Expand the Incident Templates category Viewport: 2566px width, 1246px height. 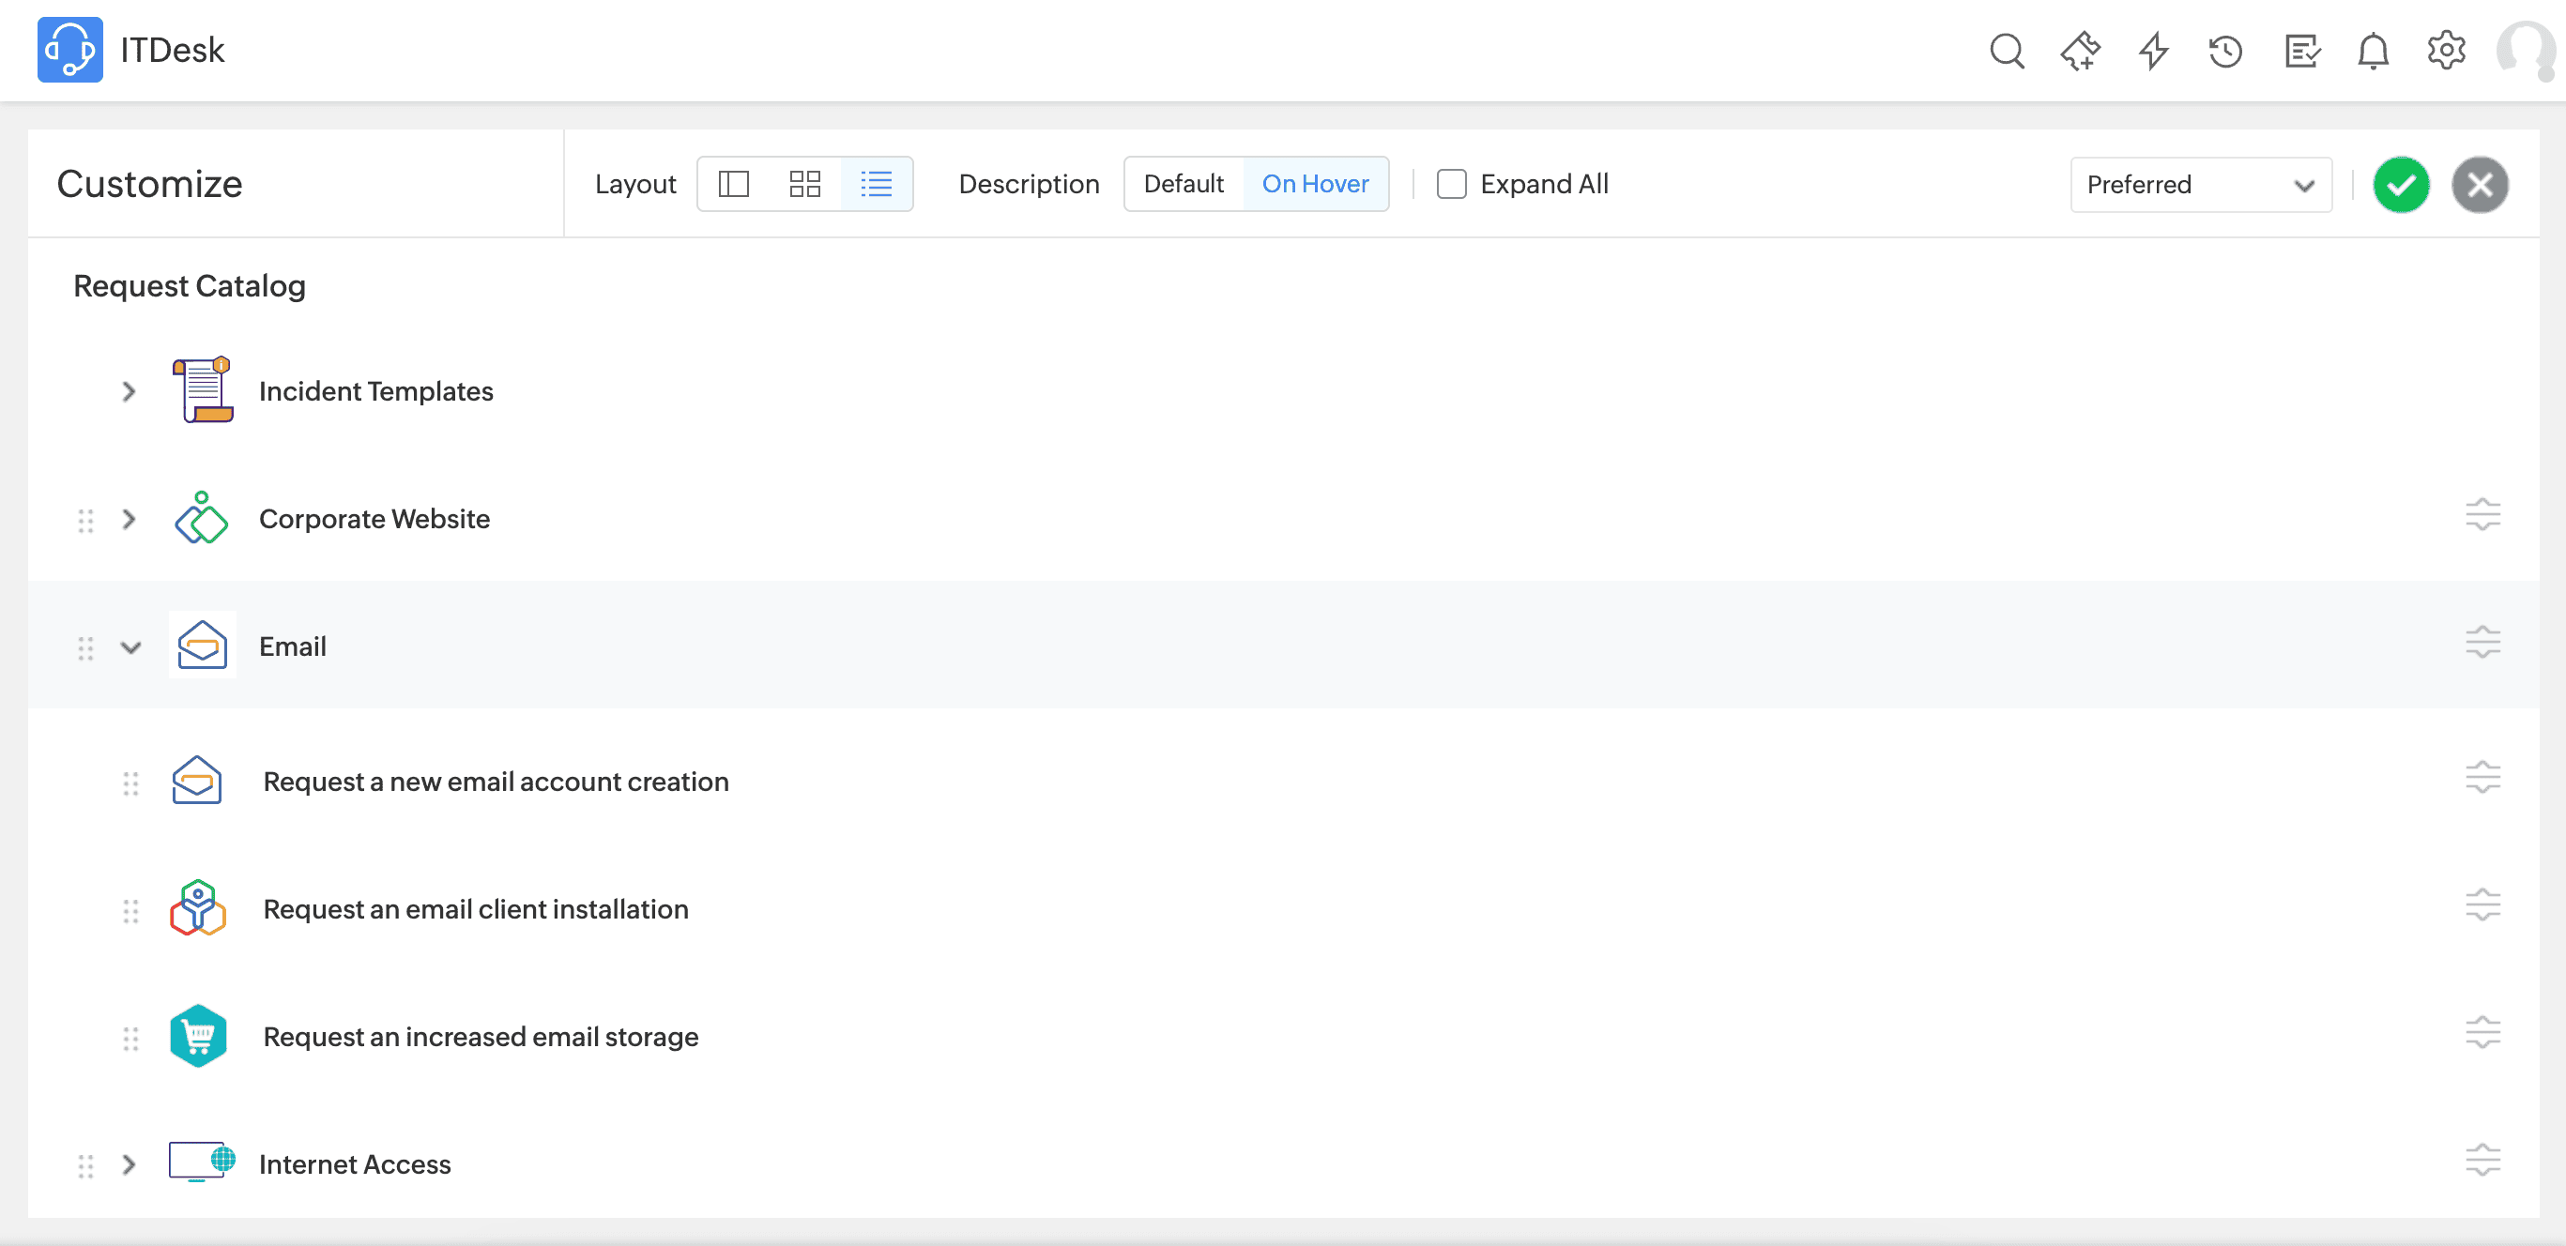[x=129, y=391]
